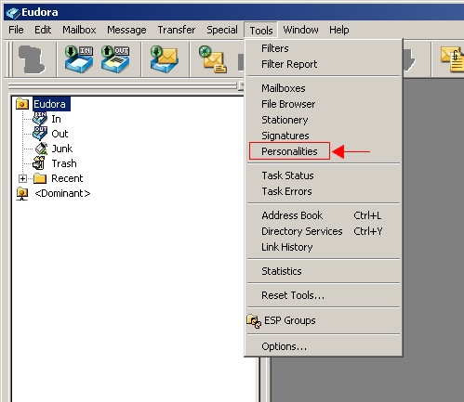Click the Recent folder icon in tree
The width and height of the screenshot is (464, 402).
pyautogui.click(x=40, y=178)
